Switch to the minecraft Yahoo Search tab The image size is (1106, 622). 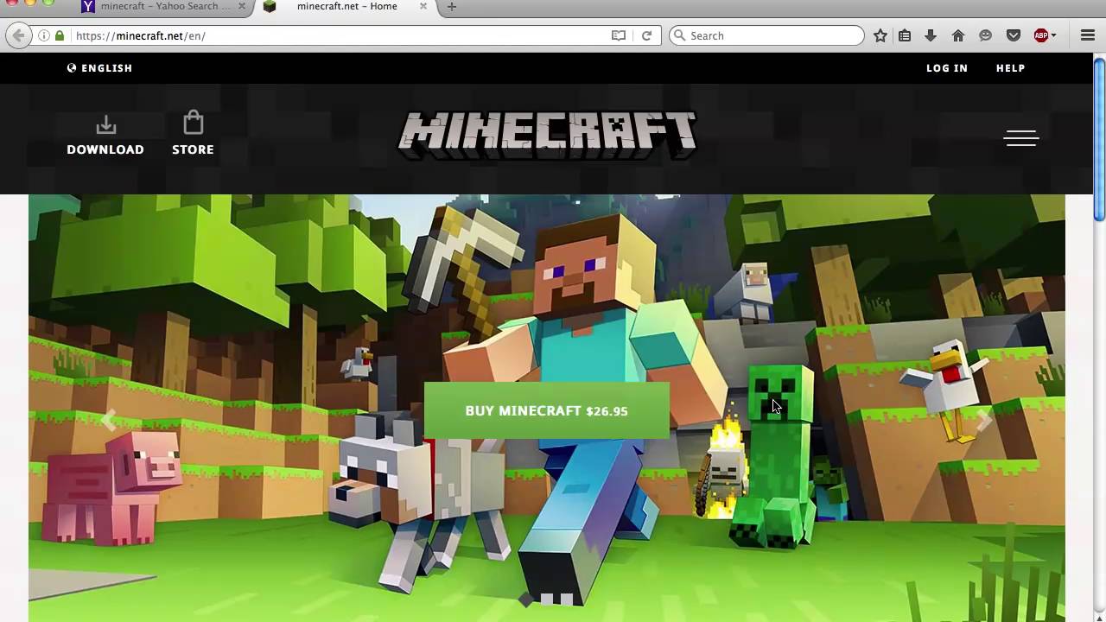(164, 7)
